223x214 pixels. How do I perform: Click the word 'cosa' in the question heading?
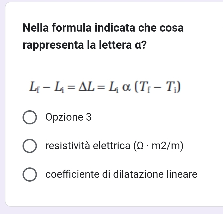(x=172, y=28)
